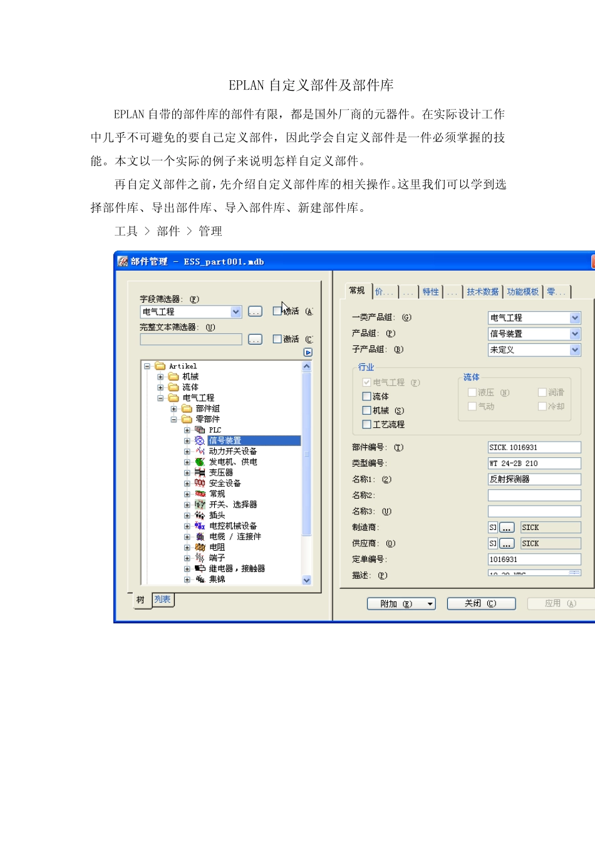Viewport: 595px width, 842px height.
Task: Check the 机械 (S) industry checkbox
Action: point(367,410)
